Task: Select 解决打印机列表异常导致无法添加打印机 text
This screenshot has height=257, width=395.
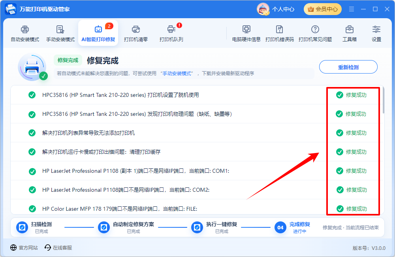Action: click(x=88, y=133)
